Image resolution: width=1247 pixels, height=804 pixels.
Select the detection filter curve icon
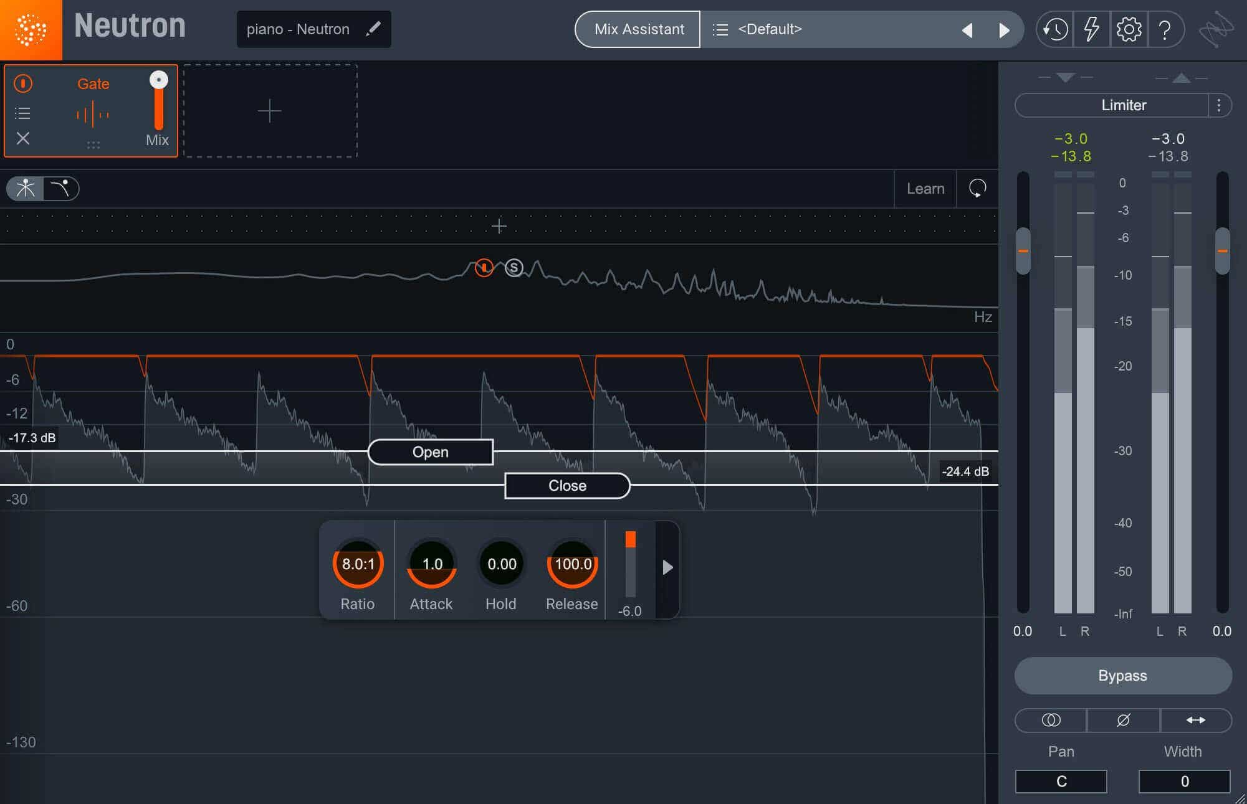tap(60, 188)
